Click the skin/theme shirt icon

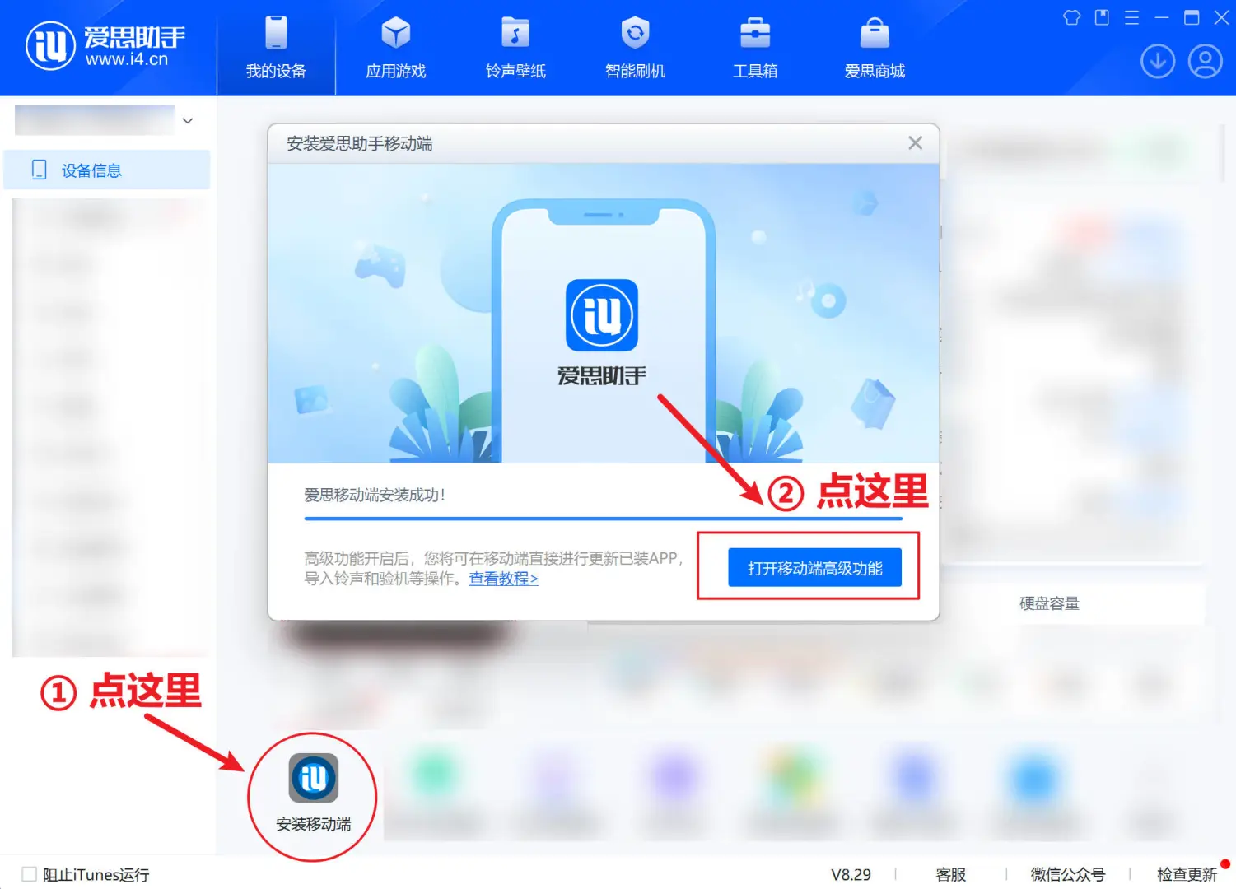click(x=1071, y=17)
